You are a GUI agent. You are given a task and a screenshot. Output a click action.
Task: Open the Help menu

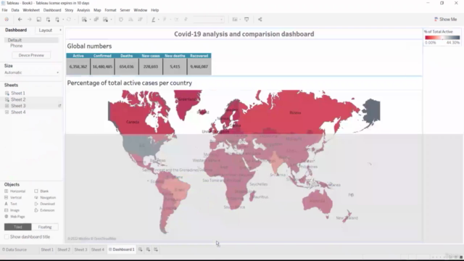(x=154, y=10)
